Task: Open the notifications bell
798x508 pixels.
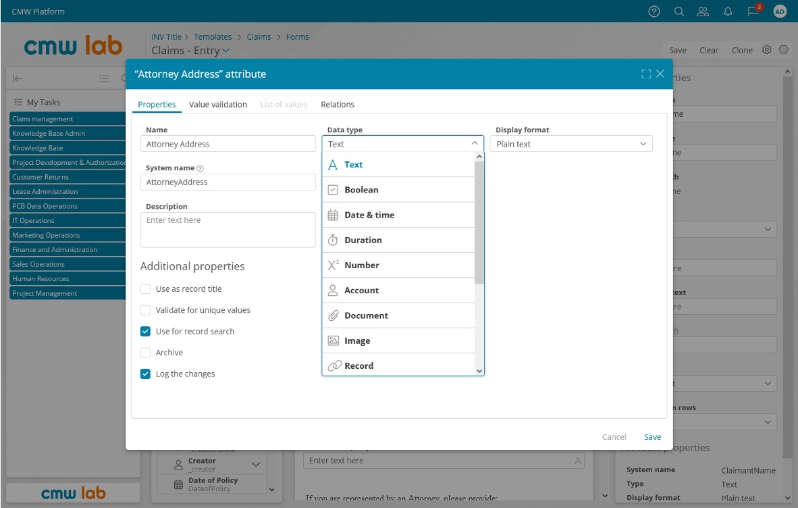Action: click(x=728, y=11)
